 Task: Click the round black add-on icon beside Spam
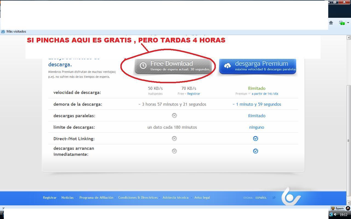coord(348,208)
